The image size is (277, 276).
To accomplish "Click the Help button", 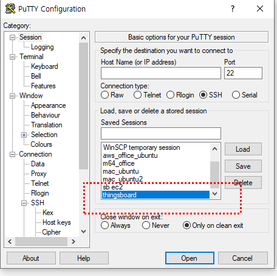I will [x=84, y=258].
